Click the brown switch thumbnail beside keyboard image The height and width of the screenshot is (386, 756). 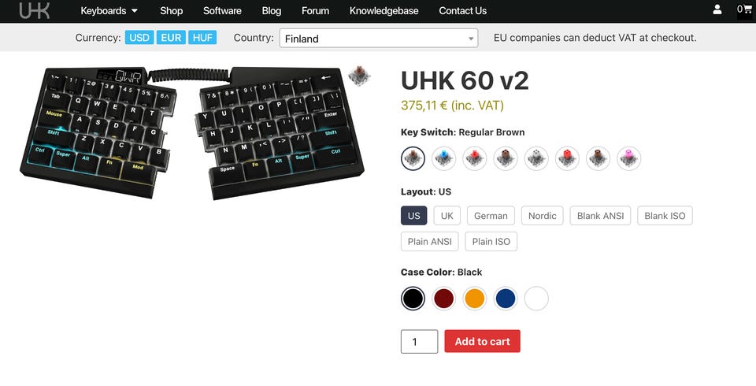[x=359, y=76]
